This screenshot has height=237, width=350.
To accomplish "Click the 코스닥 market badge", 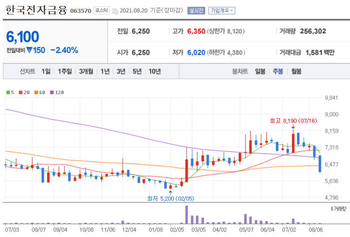I will [x=101, y=10].
